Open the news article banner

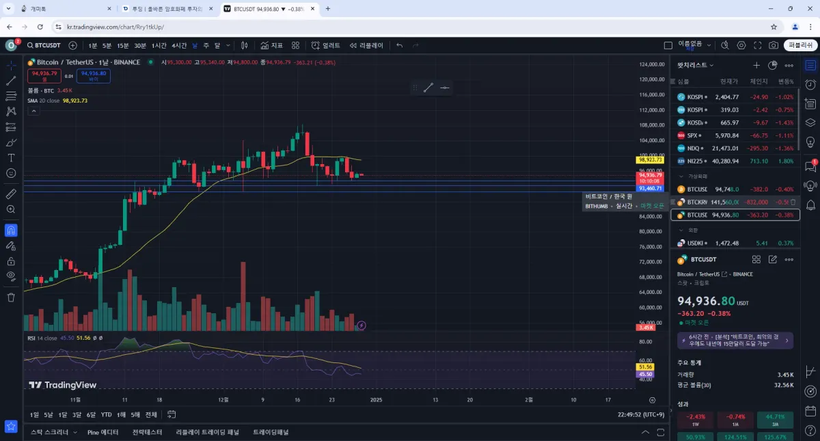tap(735, 340)
